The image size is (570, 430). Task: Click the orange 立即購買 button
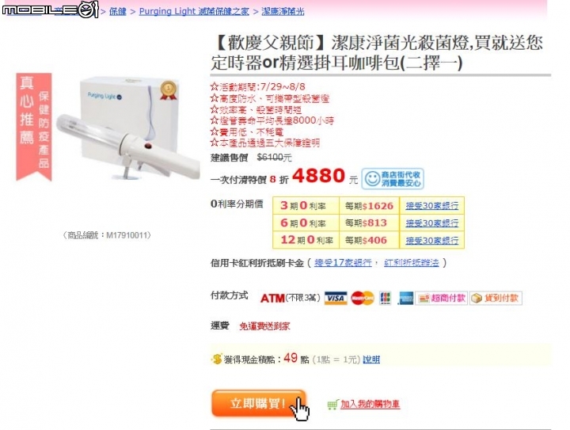point(258,403)
